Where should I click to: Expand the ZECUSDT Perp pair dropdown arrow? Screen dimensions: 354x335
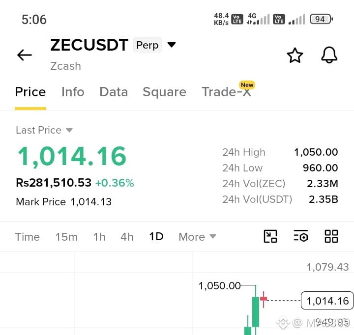click(172, 45)
